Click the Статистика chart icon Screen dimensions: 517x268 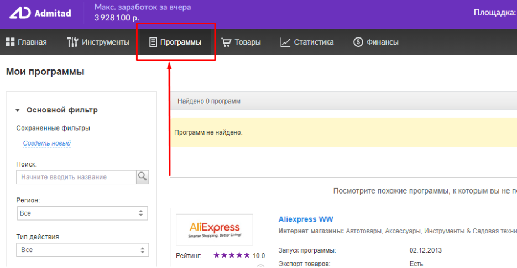tap(285, 42)
